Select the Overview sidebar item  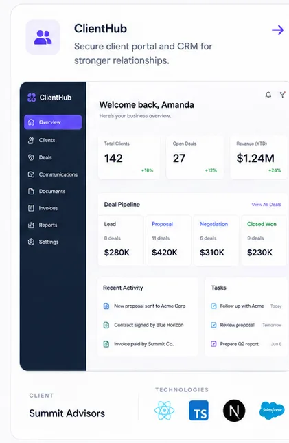[53, 122]
